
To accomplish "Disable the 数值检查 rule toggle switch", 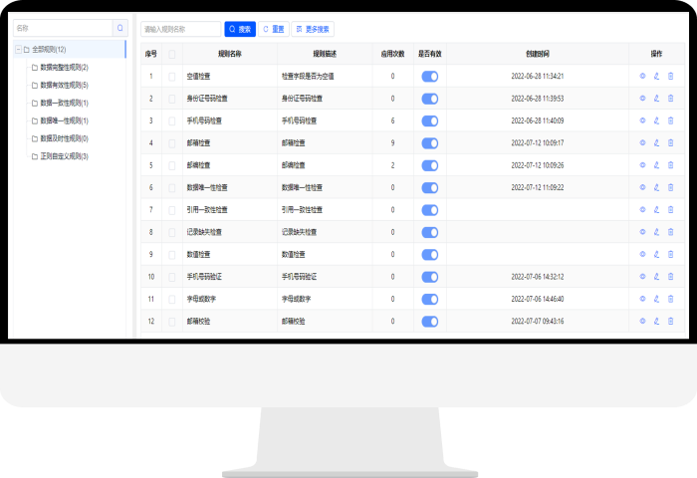I will click(x=430, y=254).
